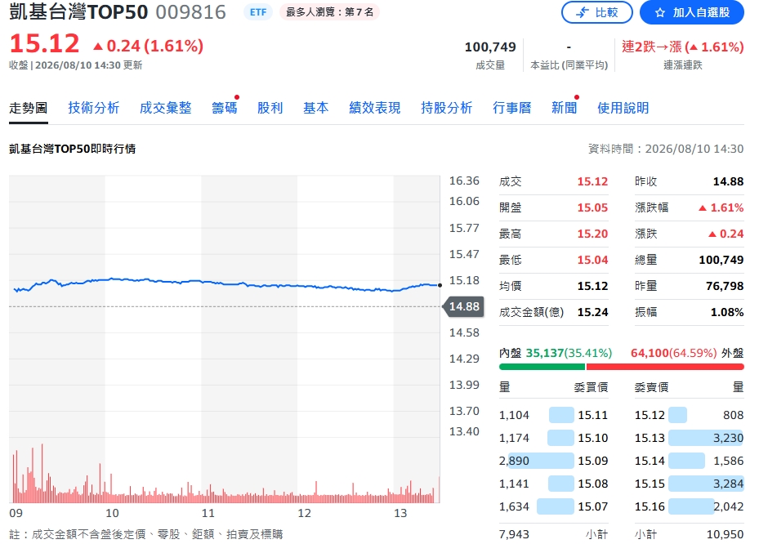
Task: Click ask price 15.13
Action: (650, 438)
